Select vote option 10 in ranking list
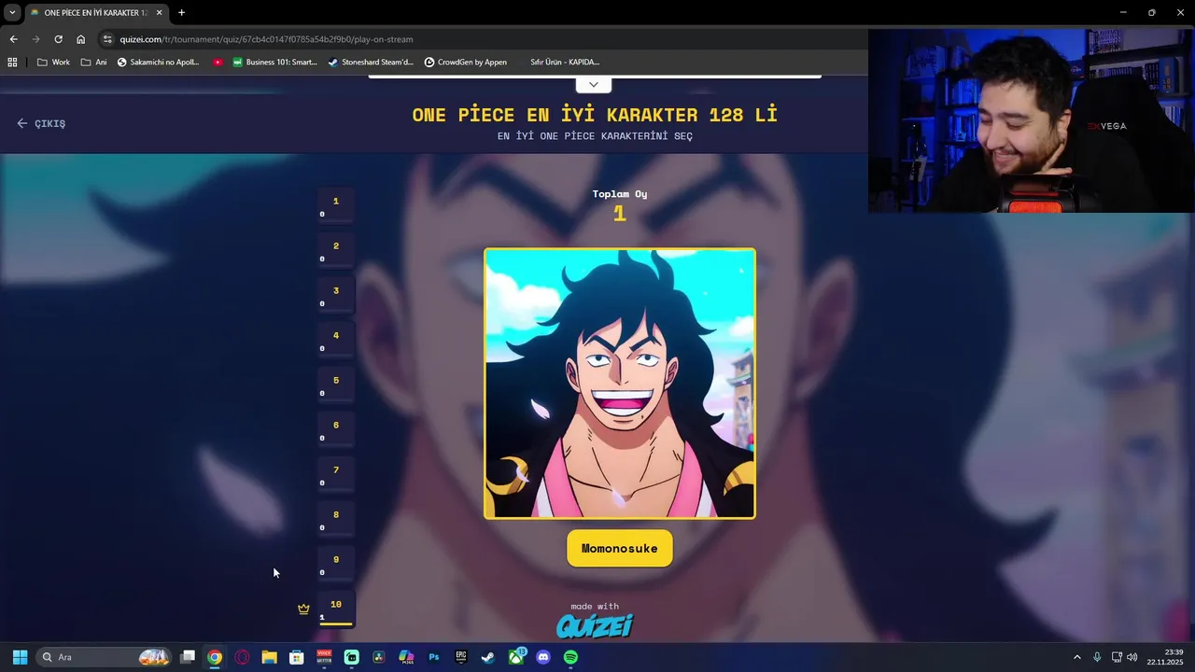 coord(336,609)
